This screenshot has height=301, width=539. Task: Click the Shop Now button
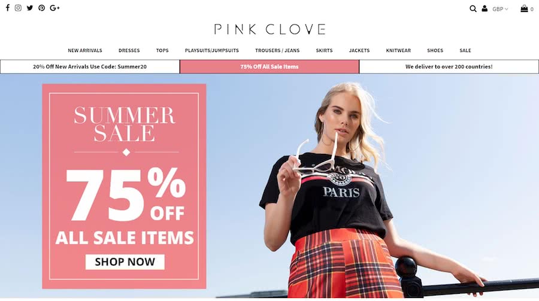pos(125,262)
